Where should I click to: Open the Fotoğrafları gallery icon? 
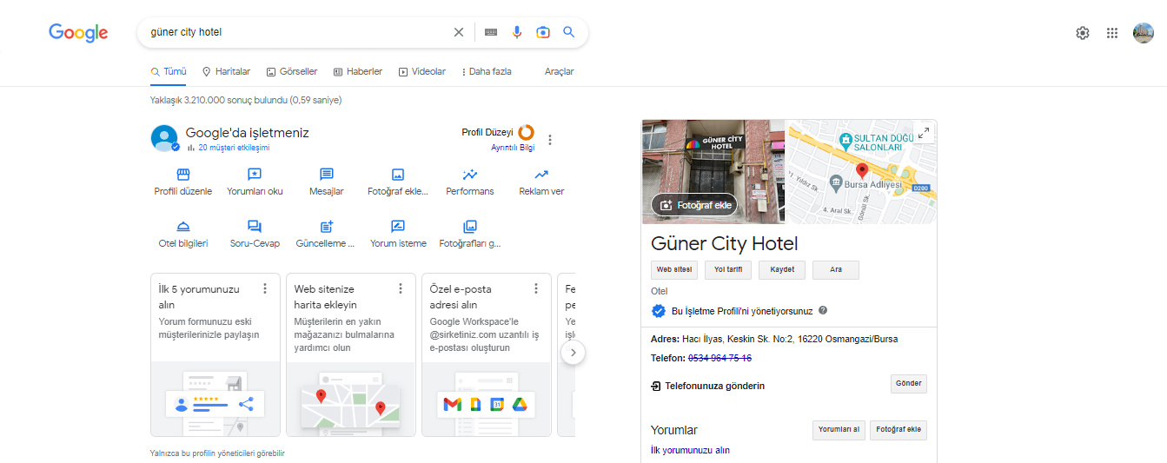470,227
